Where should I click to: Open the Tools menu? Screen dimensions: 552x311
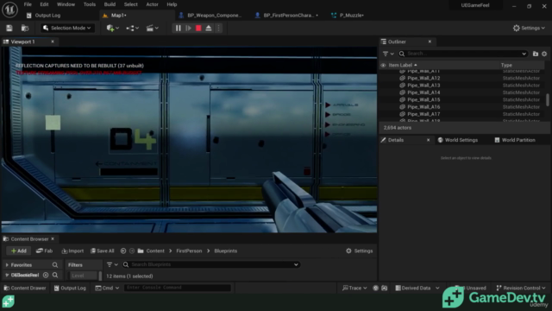[90, 4]
